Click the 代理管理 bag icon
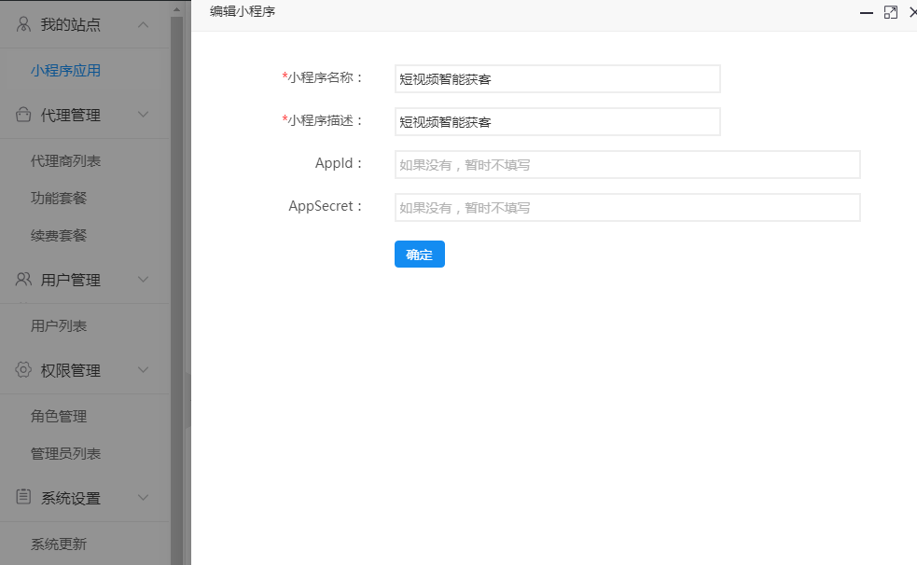Image resolution: width=917 pixels, height=565 pixels. click(x=23, y=115)
